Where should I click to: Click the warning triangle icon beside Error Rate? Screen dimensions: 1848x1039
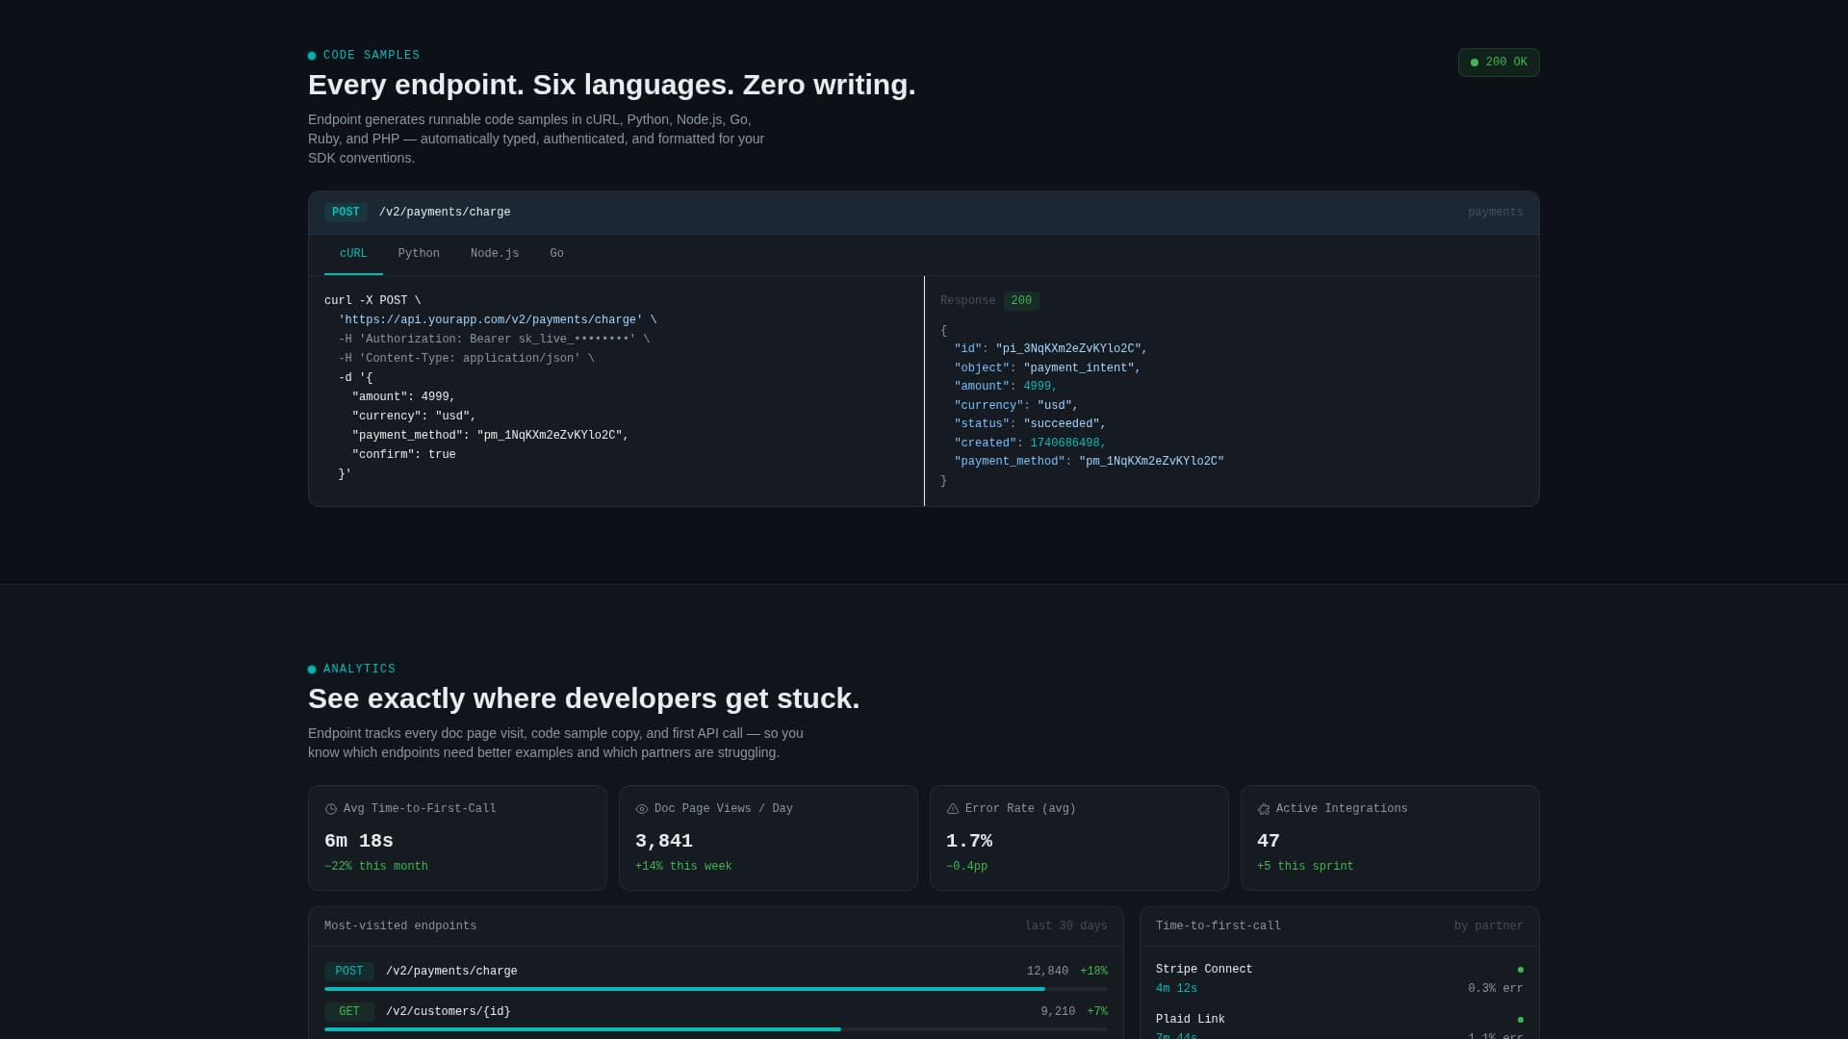point(953,809)
